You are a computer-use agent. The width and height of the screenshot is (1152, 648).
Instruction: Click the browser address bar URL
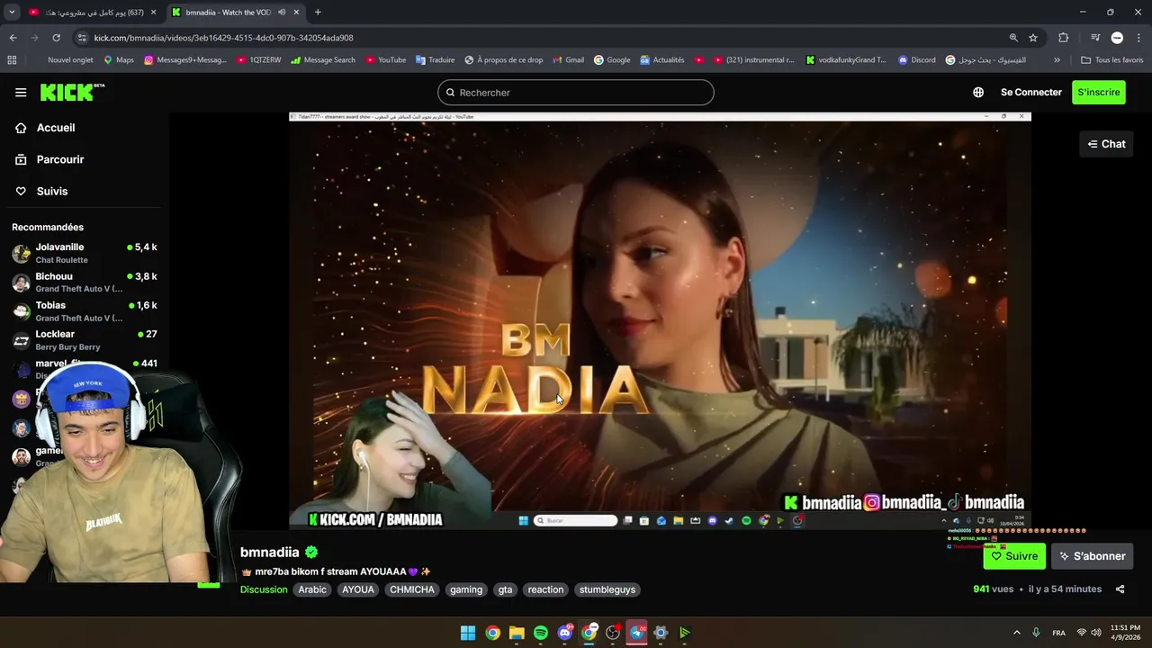click(223, 38)
